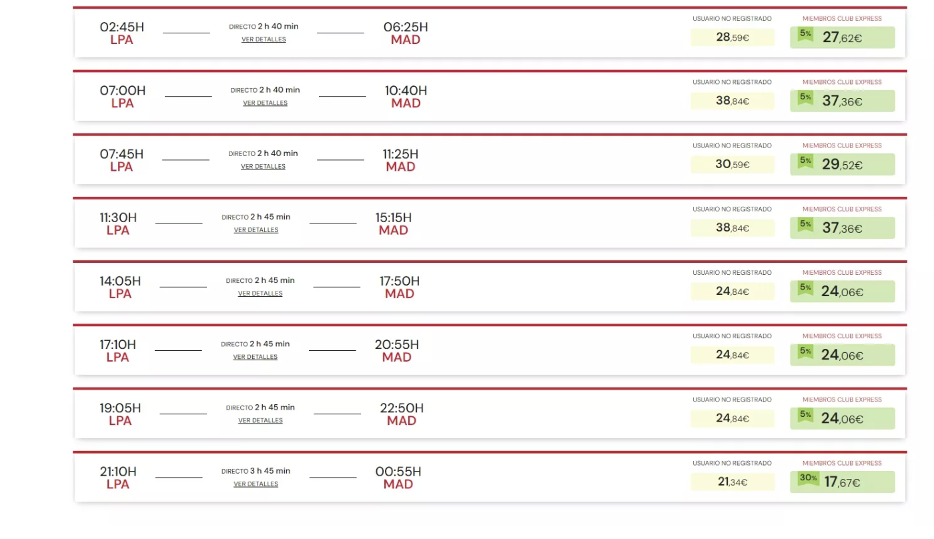View details of the 21:10H flight

coord(256,484)
